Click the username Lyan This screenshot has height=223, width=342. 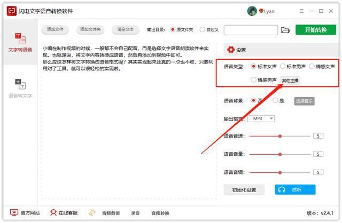(269, 11)
